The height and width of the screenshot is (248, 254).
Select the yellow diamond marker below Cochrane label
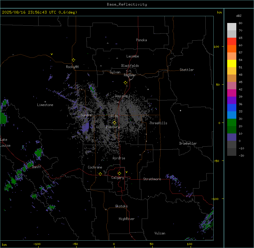[100, 174]
